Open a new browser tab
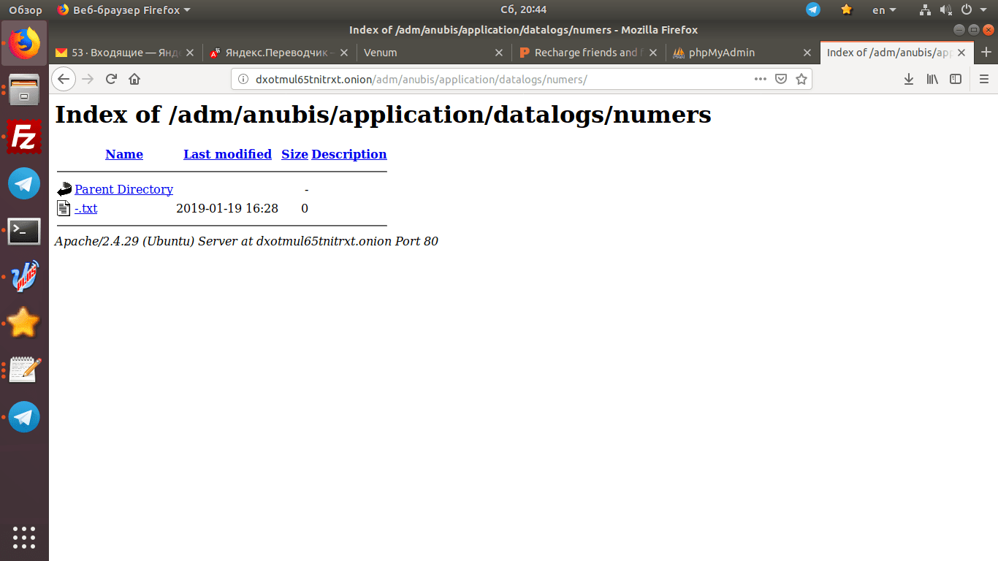The height and width of the screenshot is (561, 998). [x=986, y=53]
